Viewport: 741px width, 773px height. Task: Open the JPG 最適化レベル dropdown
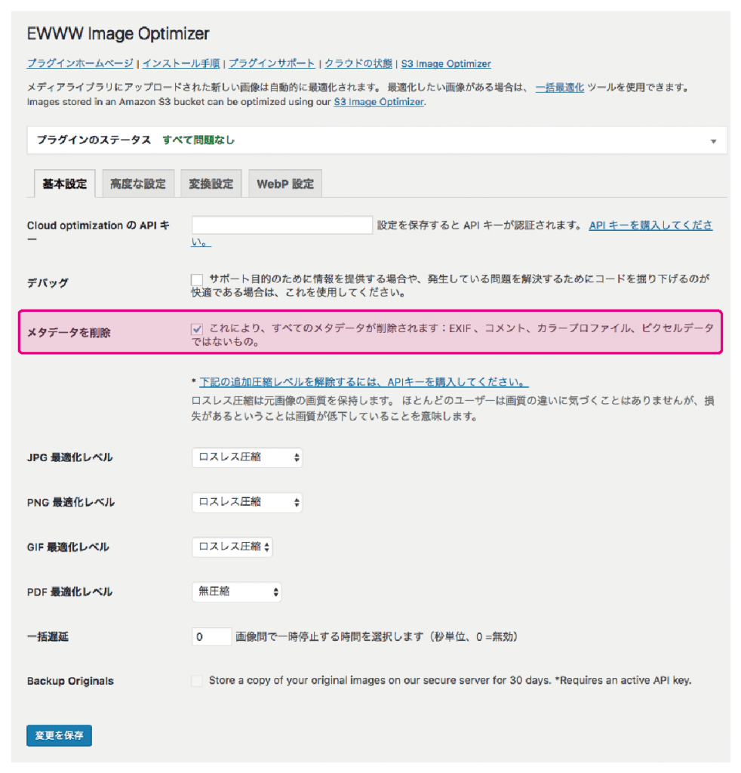[x=247, y=457]
